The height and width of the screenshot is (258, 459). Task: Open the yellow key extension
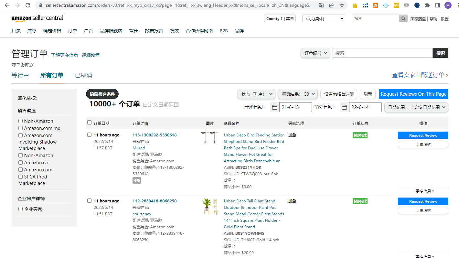396,5
